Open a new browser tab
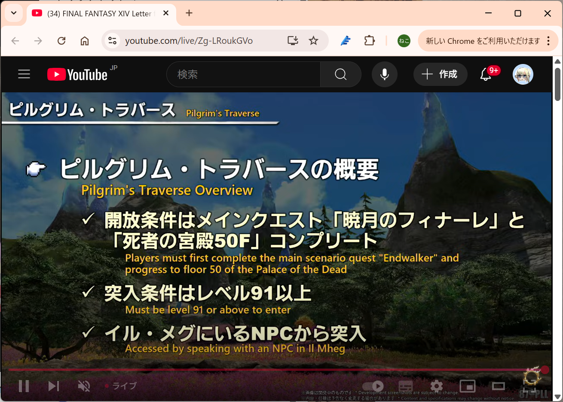This screenshot has height=402, width=563. click(189, 13)
